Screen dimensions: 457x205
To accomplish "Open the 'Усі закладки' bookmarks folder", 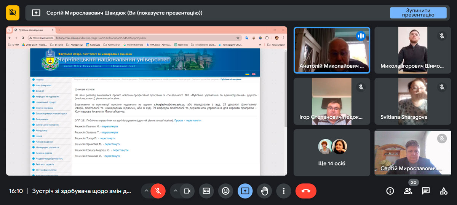I will point(276,44).
